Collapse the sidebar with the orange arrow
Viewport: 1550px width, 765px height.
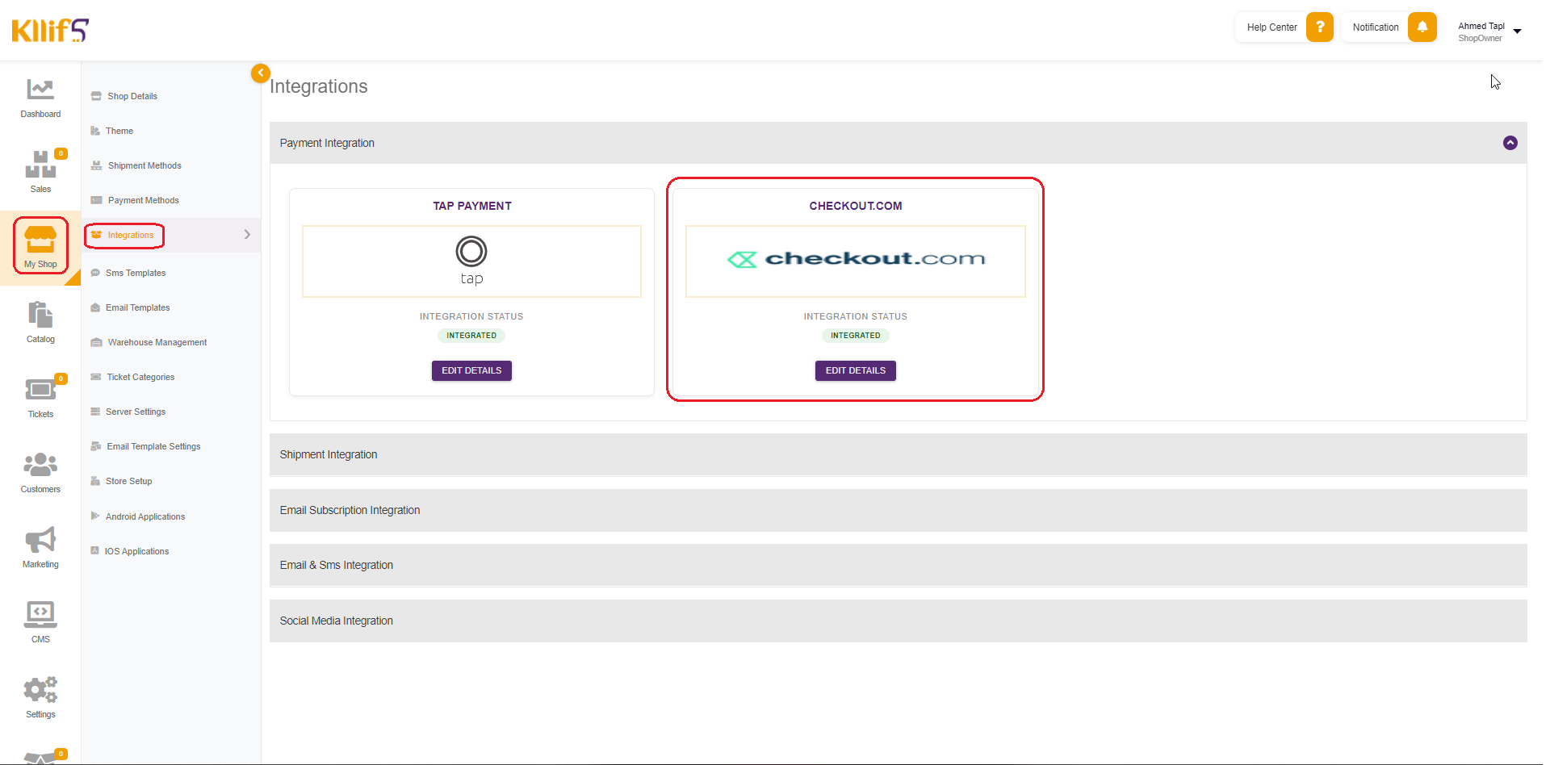pyautogui.click(x=260, y=73)
